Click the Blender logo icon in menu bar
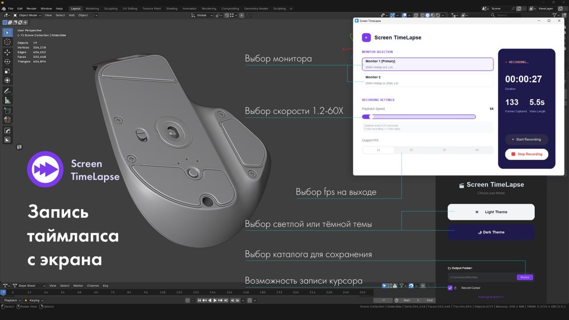 click(3, 9)
